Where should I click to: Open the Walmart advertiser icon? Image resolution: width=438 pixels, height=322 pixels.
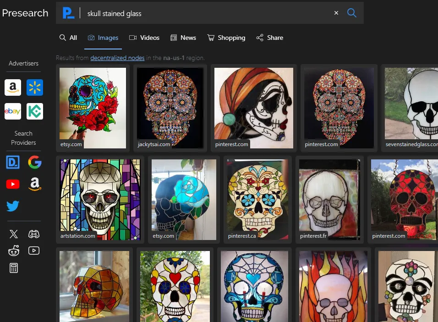click(35, 87)
